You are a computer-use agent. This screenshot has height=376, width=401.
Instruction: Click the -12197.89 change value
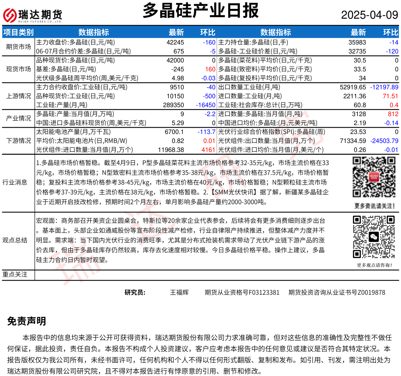tap(384, 87)
